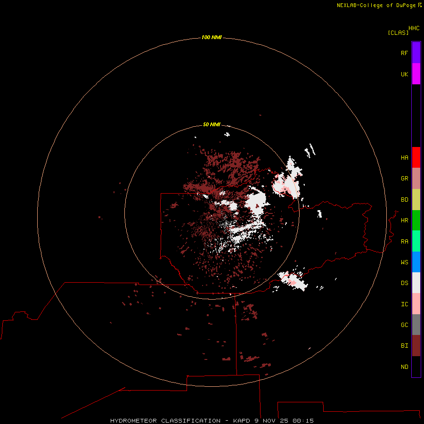Click the HR green legend swatch
Screen dimensions: 424x424
tap(416, 220)
